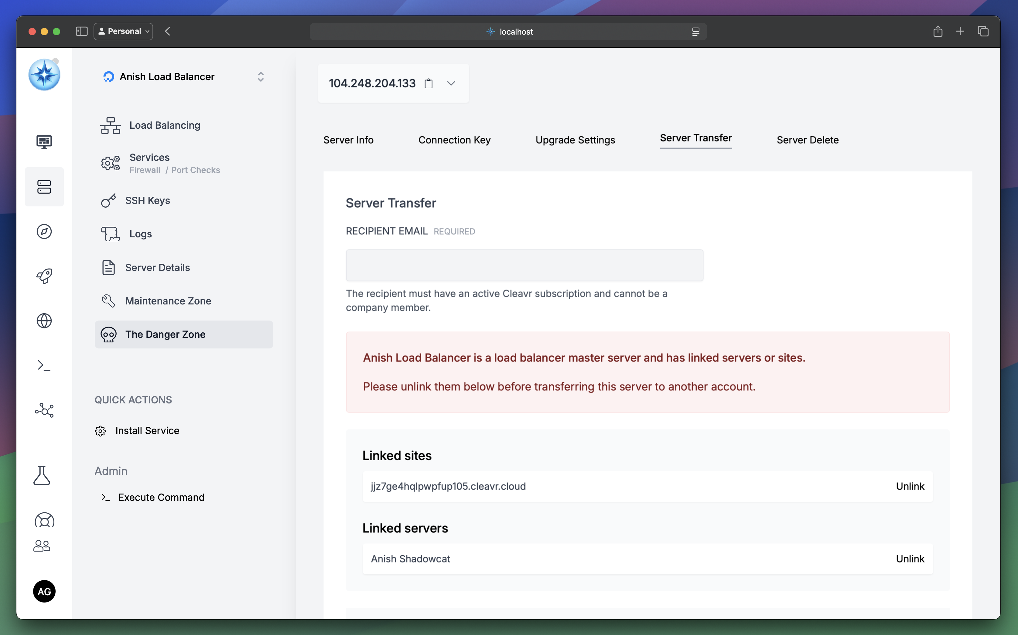Image resolution: width=1018 pixels, height=635 pixels.
Task: Open the lab flask icon
Action: pyautogui.click(x=42, y=475)
